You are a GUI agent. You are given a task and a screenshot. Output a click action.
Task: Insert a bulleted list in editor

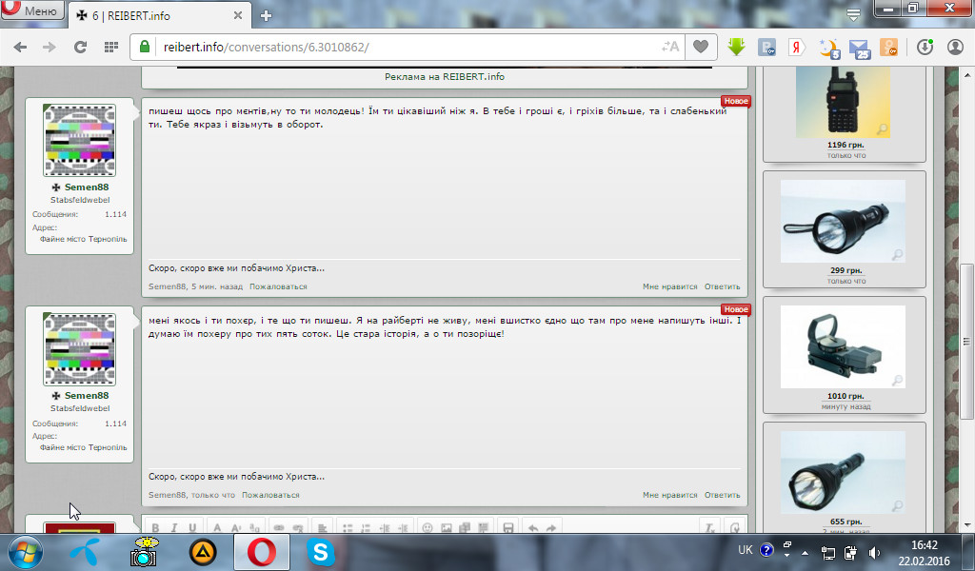click(x=348, y=527)
